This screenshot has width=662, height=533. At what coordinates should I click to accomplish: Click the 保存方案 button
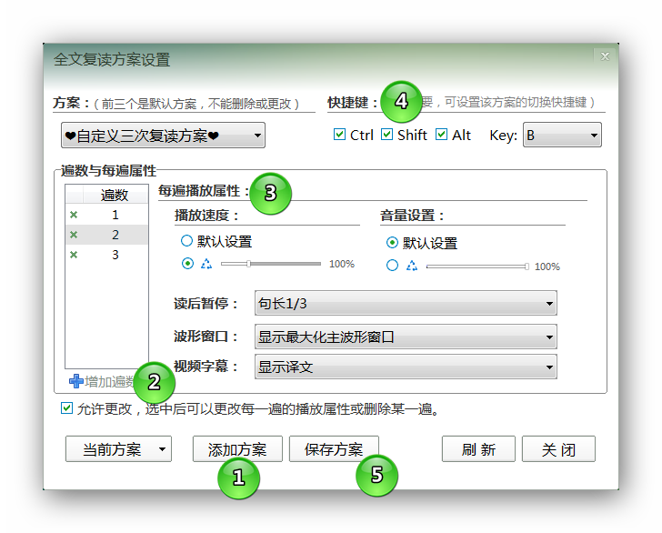(334, 449)
